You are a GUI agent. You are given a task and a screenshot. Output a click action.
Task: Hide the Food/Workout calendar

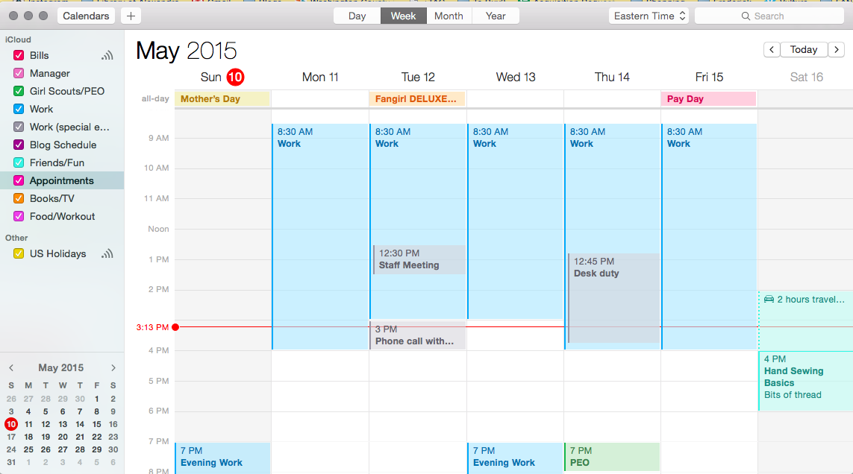(x=19, y=216)
